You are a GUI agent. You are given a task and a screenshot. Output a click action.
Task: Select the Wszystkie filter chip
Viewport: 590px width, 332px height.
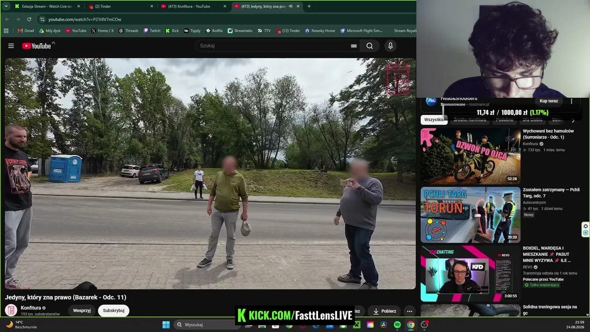point(434,120)
